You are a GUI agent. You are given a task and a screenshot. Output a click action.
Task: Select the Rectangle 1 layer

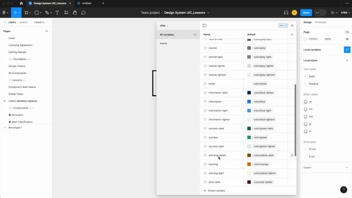15,128
